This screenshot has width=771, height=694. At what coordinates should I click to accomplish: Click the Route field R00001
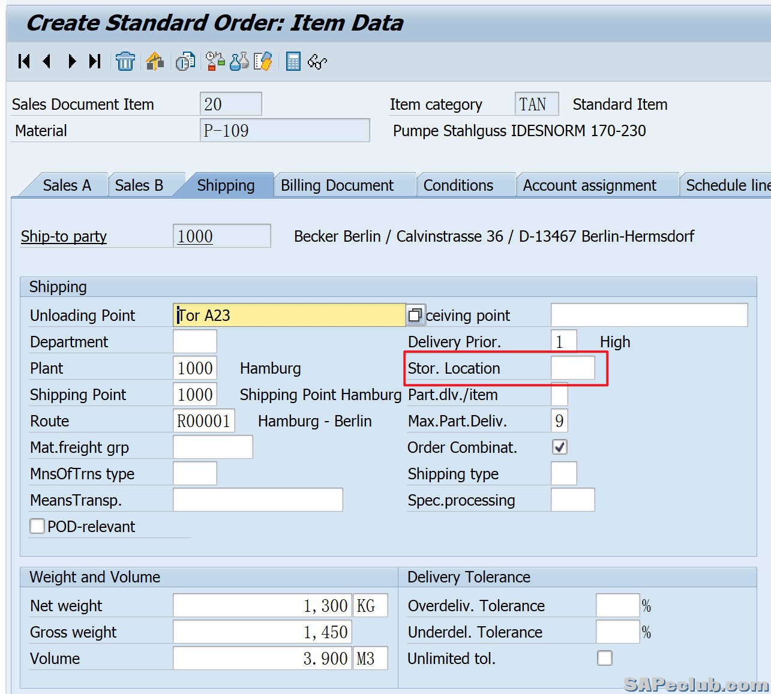[x=203, y=421]
